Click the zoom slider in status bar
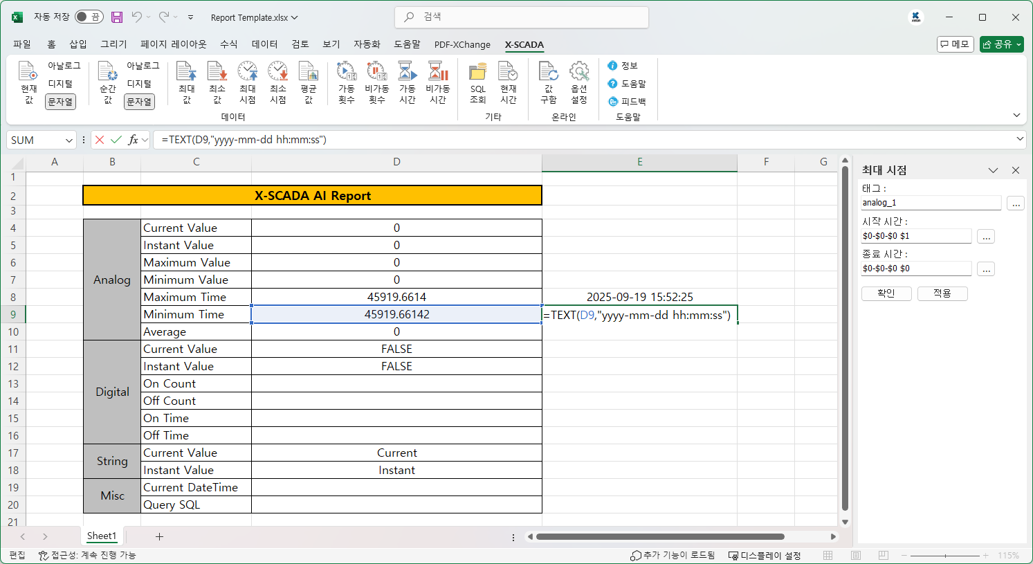Viewport: 1033px width, 564px height. tap(945, 556)
